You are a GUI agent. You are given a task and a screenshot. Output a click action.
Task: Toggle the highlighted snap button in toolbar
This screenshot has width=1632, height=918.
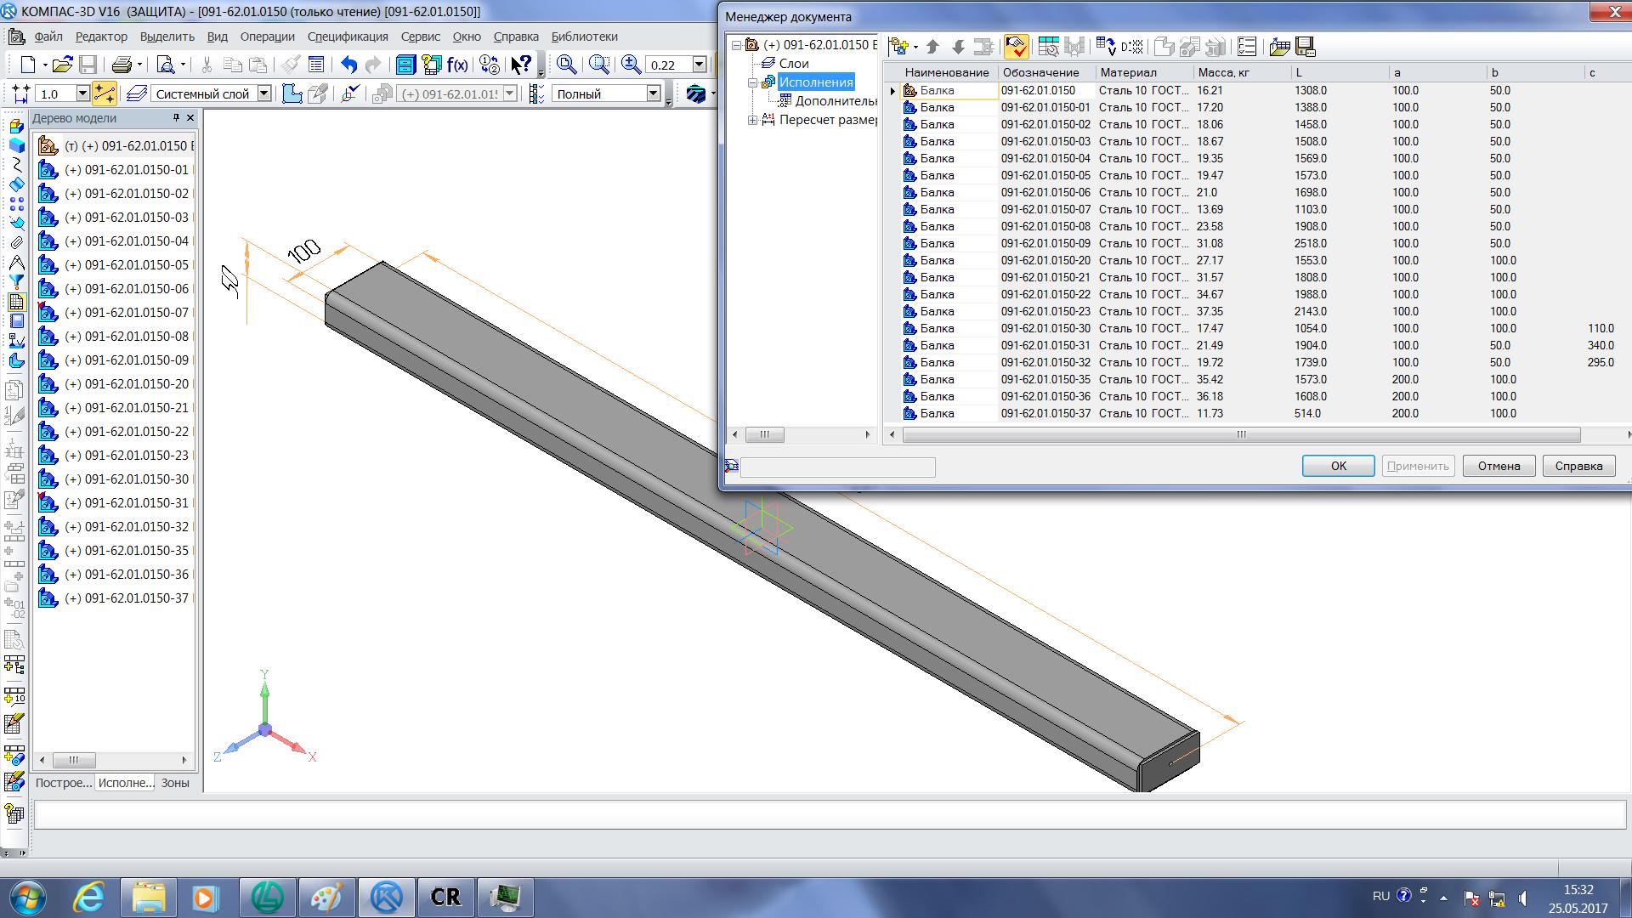(104, 93)
